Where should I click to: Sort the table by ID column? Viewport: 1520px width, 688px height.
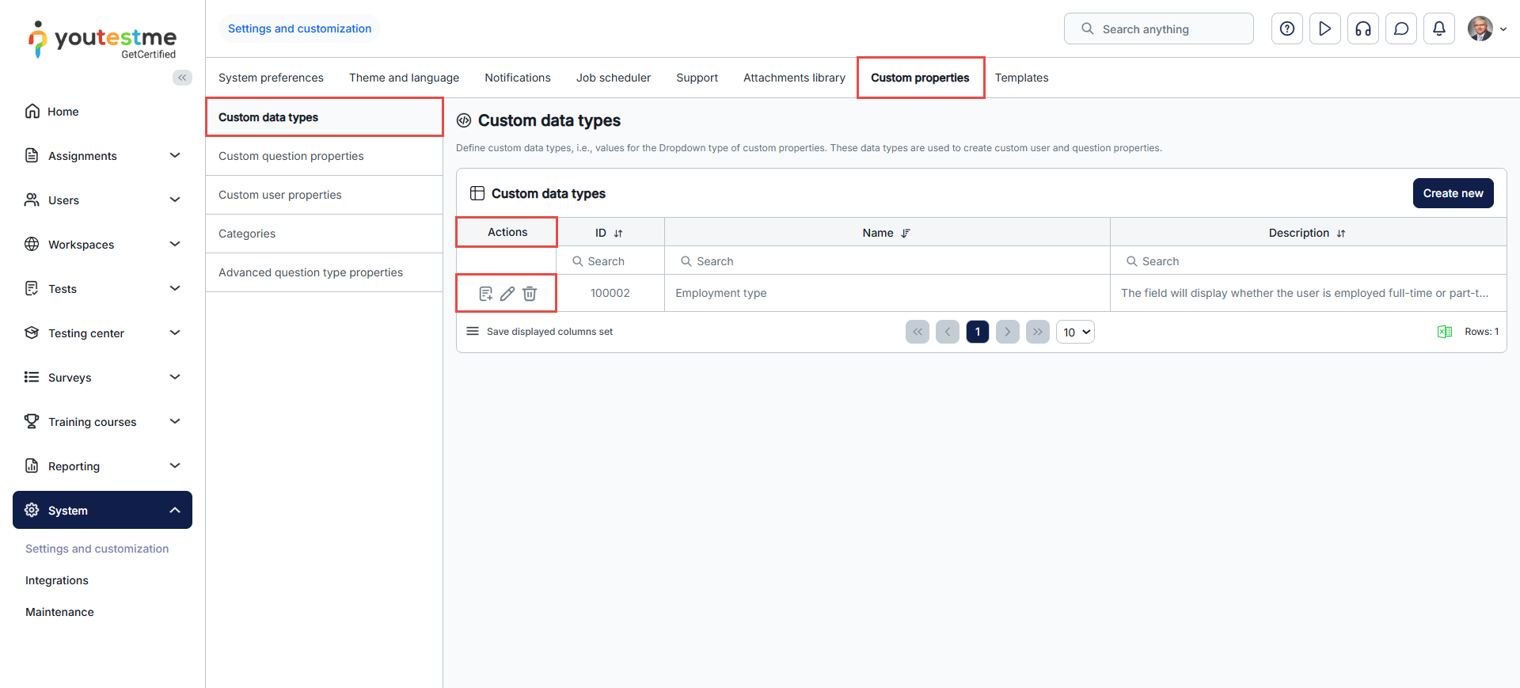coord(618,234)
